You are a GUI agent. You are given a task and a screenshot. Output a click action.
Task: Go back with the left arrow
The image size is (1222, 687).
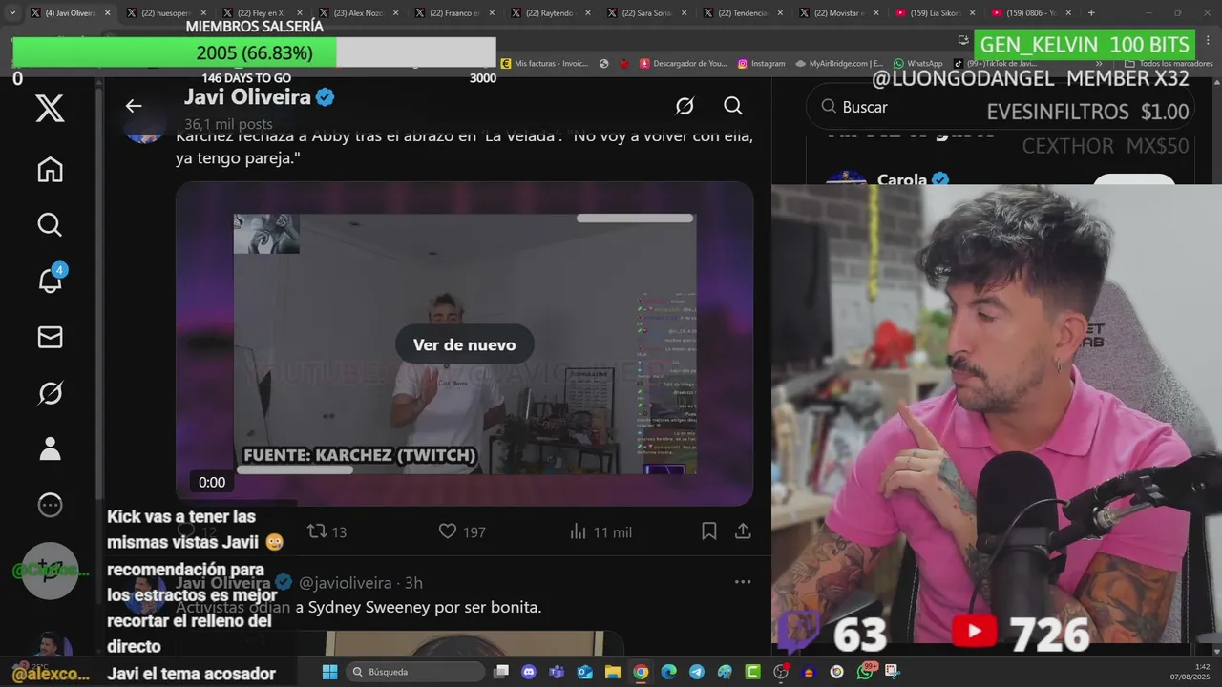click(134, 106)
